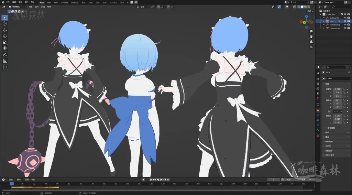Click the Z axis on navigation gizmo

pos(306,17)
